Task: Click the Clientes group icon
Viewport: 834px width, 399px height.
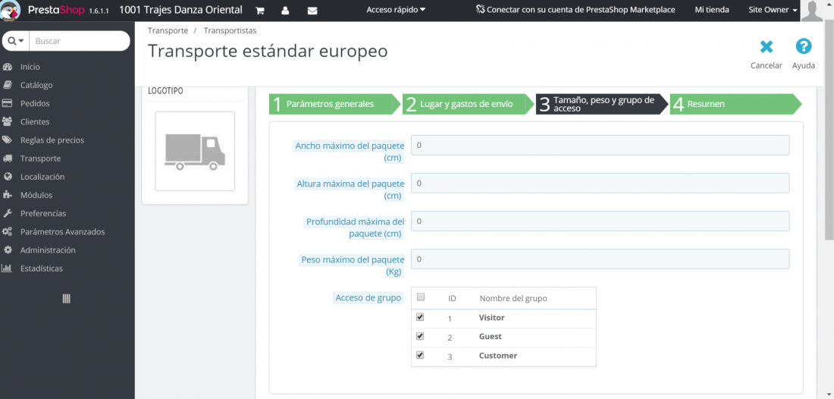Action: click(8, 122)
